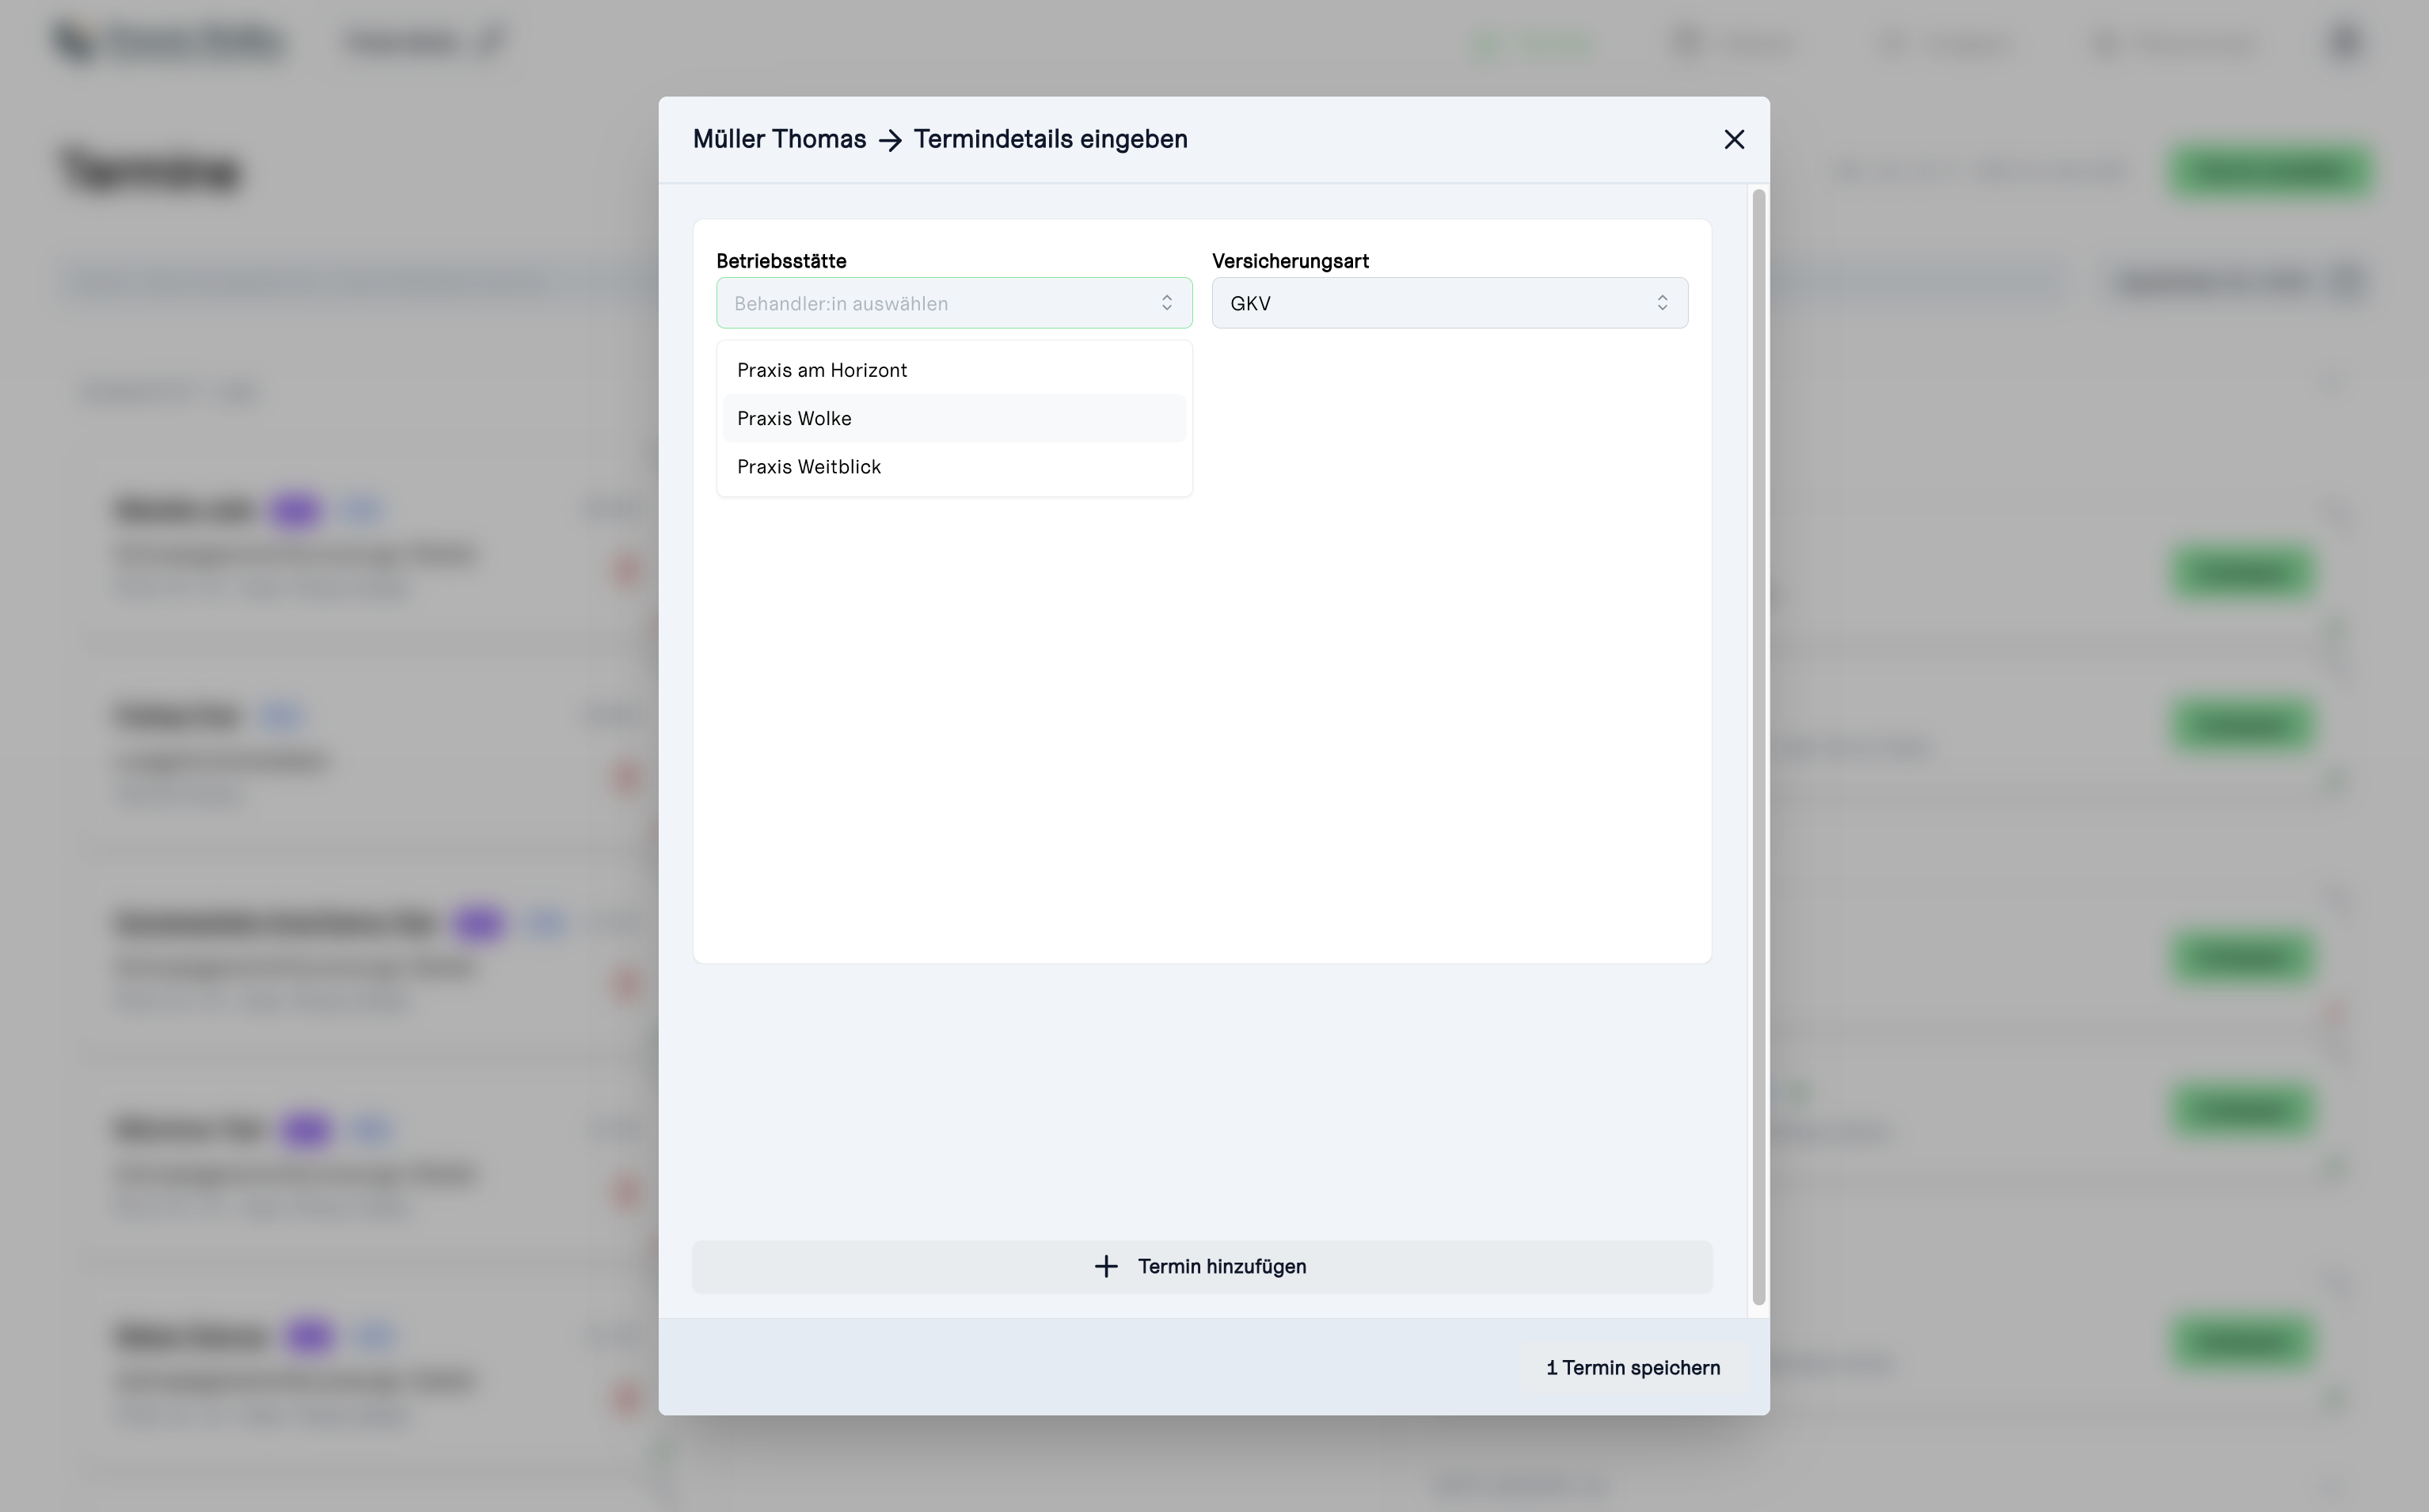
Task: Select Praxis Weitblick option
Action: click(x=954, y=467)
